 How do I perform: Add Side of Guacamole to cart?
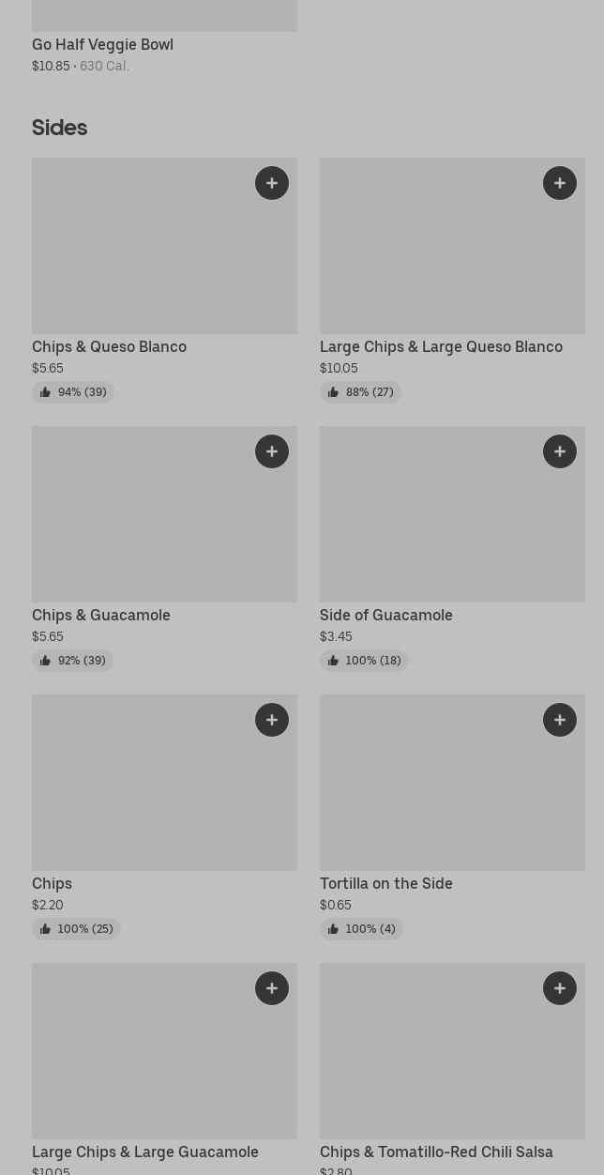tap(560, 451)
